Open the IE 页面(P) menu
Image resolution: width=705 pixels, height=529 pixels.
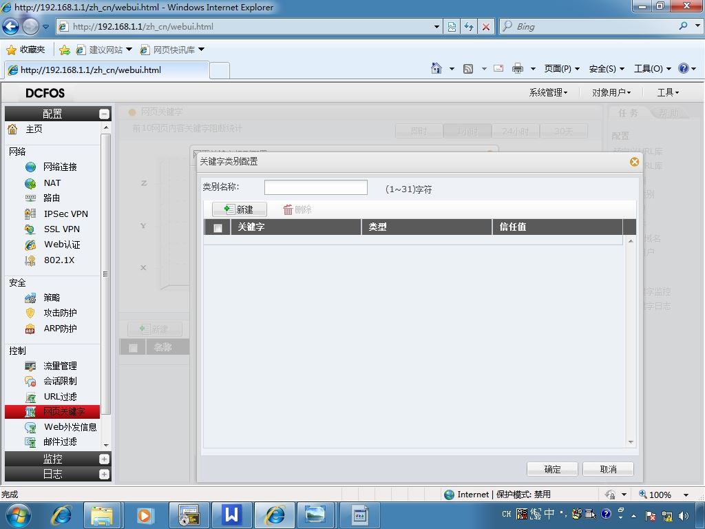coord(562,69)
